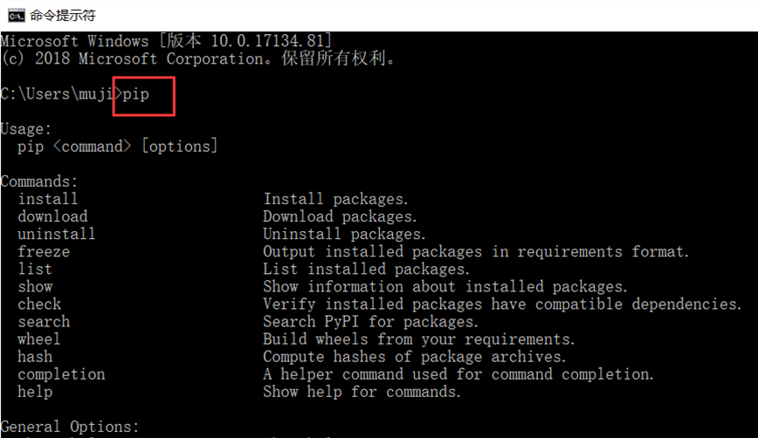Screen dimensions: 758x438
Task: Click the Usage: heading
Action: [x=26, y=129]
